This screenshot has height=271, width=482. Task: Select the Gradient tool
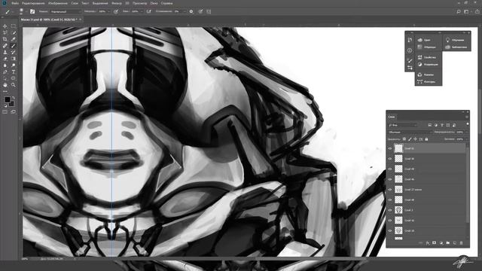(14, 59)
